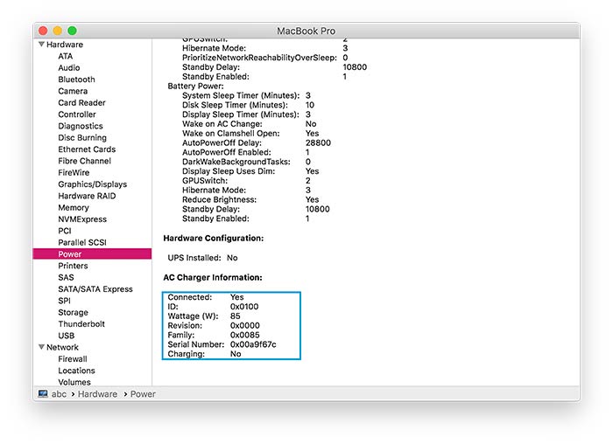Click the AC charger Serial Number value
Viewport: 613px width, 444px height.
coord(252,344)
